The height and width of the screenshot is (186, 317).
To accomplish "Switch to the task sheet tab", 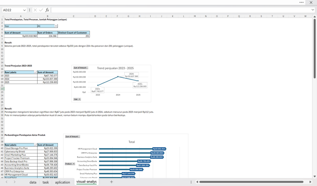I will 45,182.
